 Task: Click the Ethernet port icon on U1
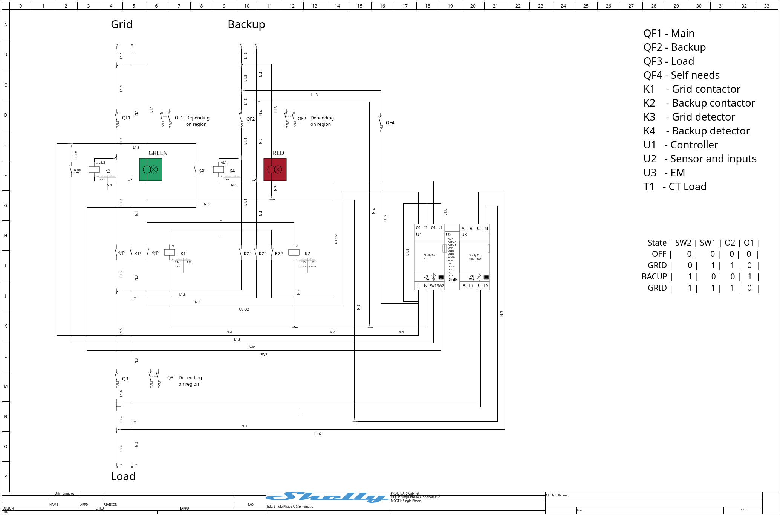pos(441,278)
